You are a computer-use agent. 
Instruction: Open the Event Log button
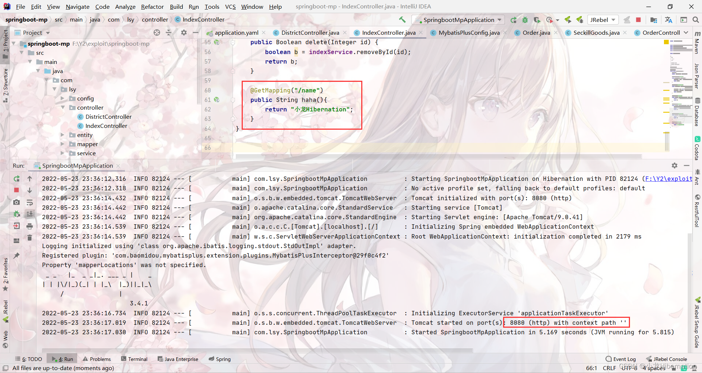tap(621, 359)
